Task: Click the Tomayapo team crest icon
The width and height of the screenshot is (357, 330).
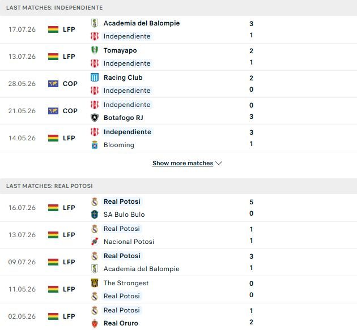Action: pyautogui.click(x=95, y=50)
